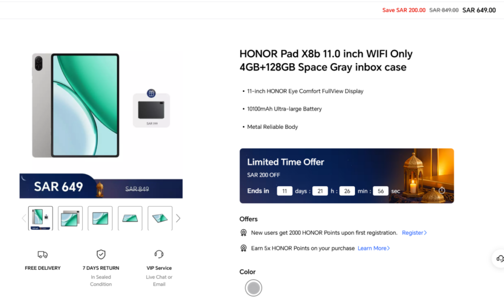Click the gift icon above the case accessory

(x=151, y=93)
